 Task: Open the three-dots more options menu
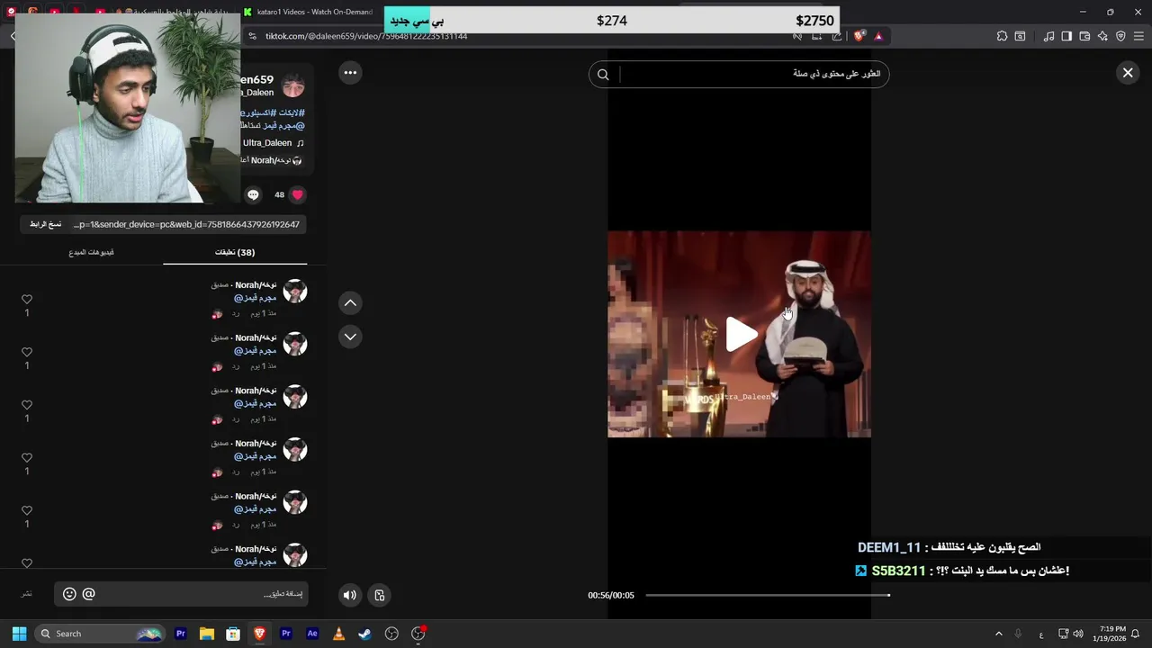coord(350,73)
